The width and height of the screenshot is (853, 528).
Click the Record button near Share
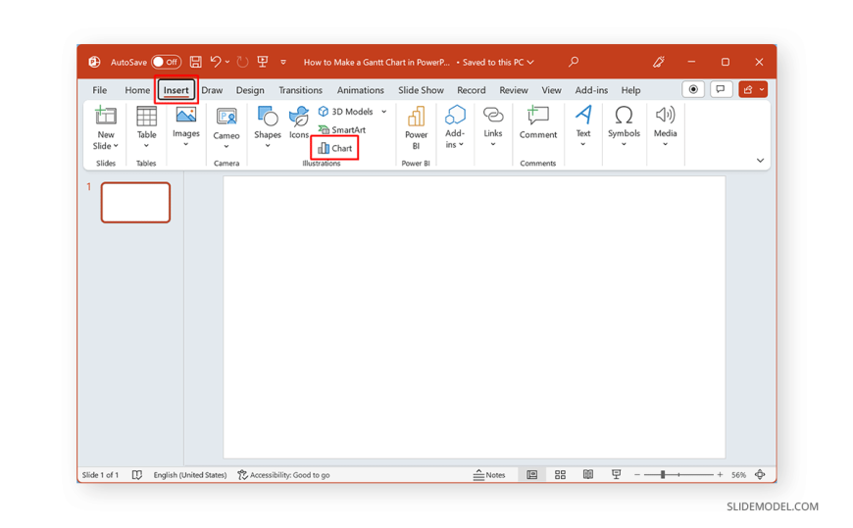coord(693,89)
